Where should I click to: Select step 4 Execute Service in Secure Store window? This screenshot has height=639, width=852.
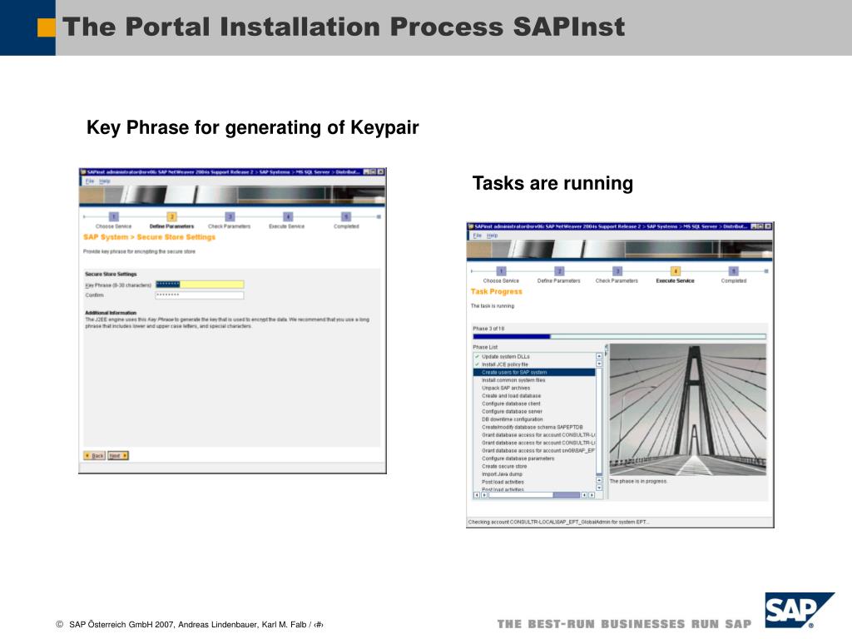288,216
